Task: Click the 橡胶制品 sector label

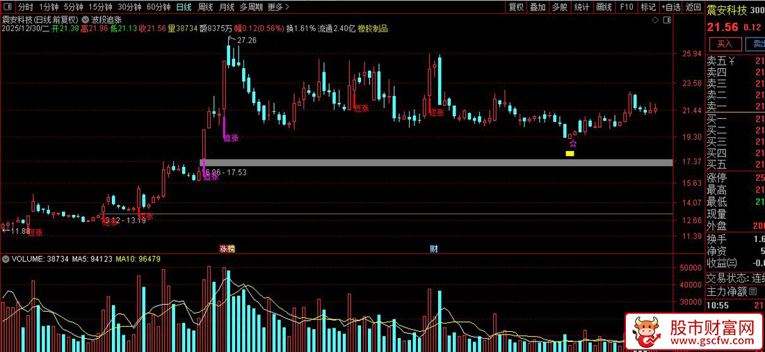Action: 373,29
